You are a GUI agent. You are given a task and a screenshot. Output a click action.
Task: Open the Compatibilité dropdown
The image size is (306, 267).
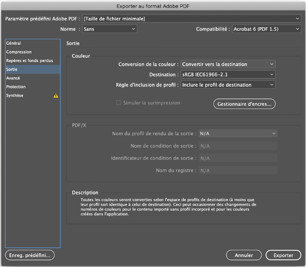tap(266, 29)
